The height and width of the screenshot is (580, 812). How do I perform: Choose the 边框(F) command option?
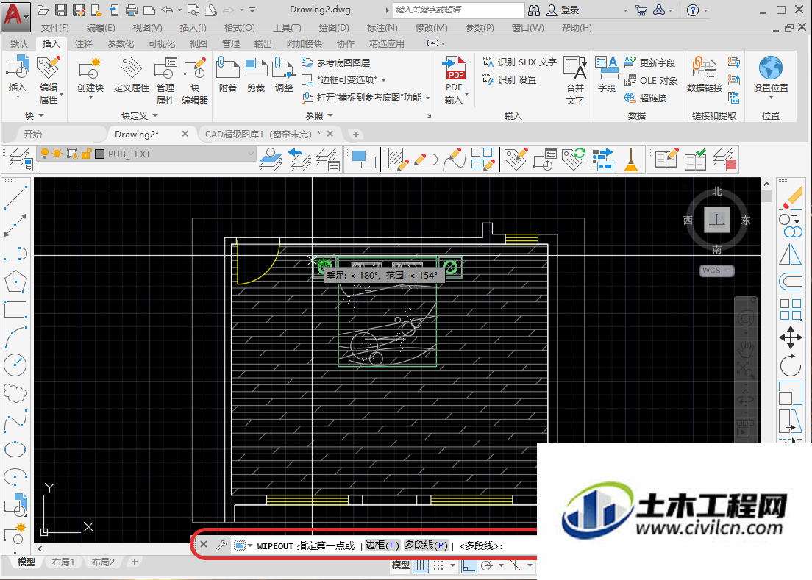(x=382, y=545)
